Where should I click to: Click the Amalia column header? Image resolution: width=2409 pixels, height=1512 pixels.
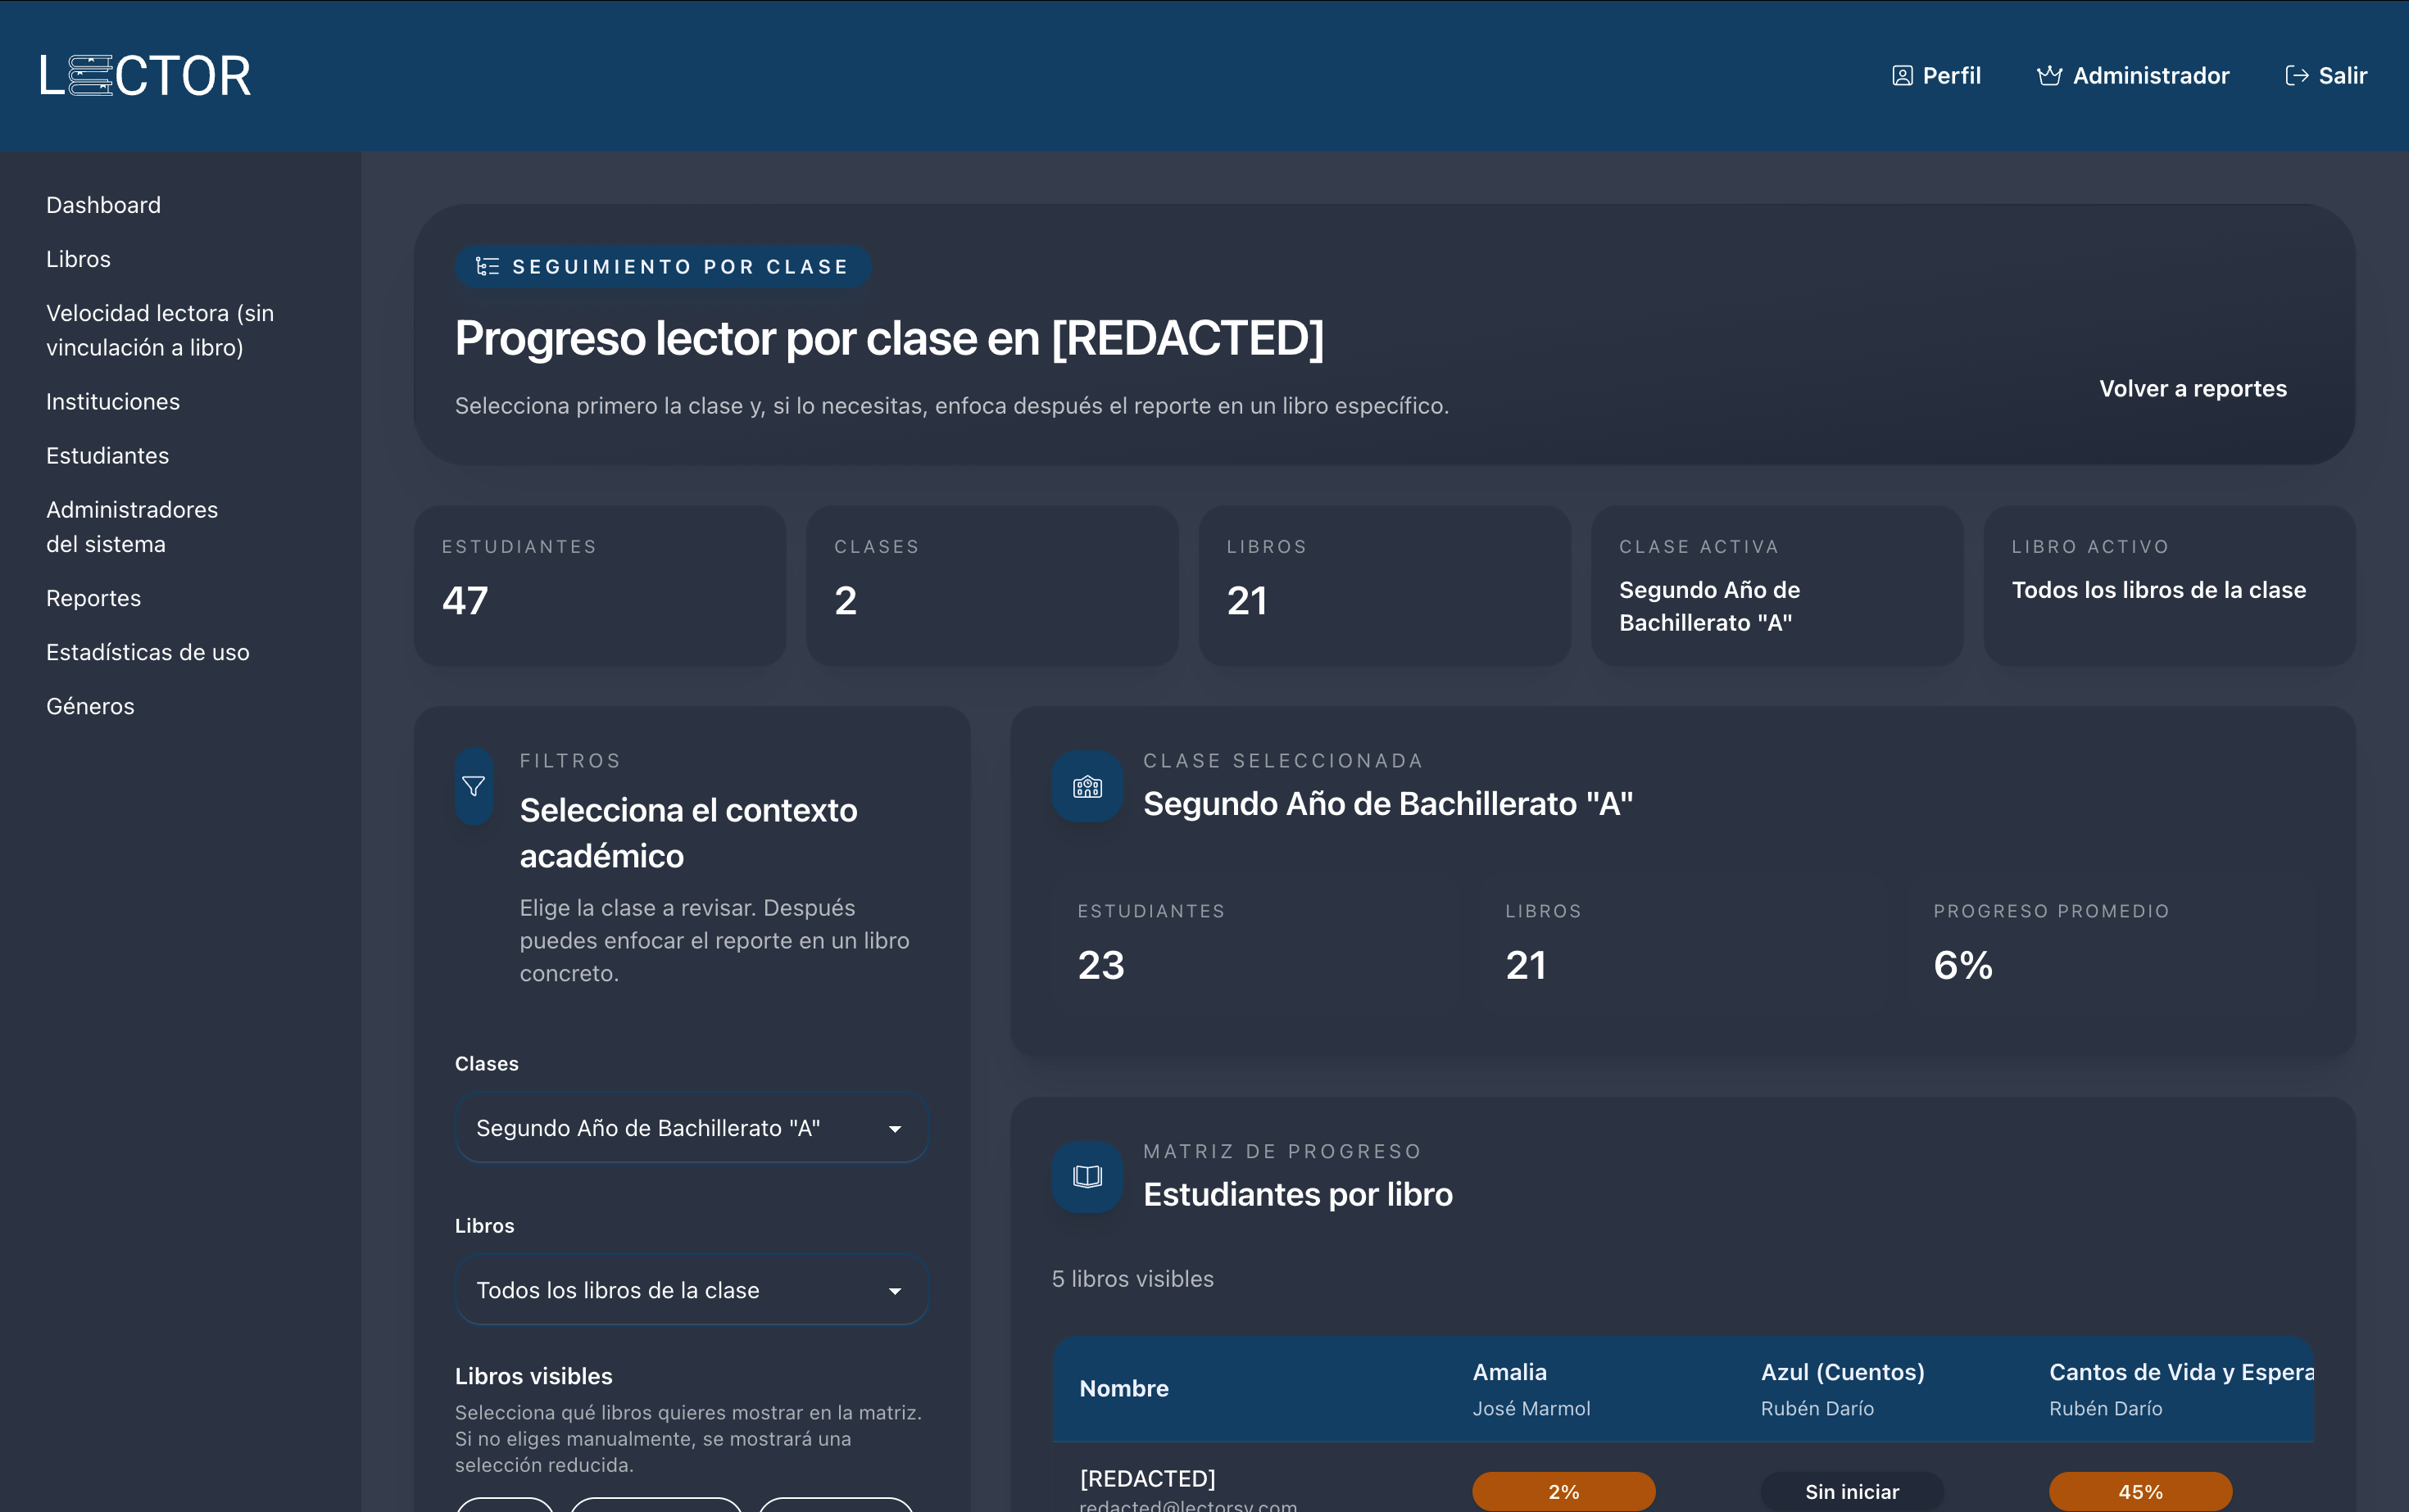[x=1531, y=1389]
